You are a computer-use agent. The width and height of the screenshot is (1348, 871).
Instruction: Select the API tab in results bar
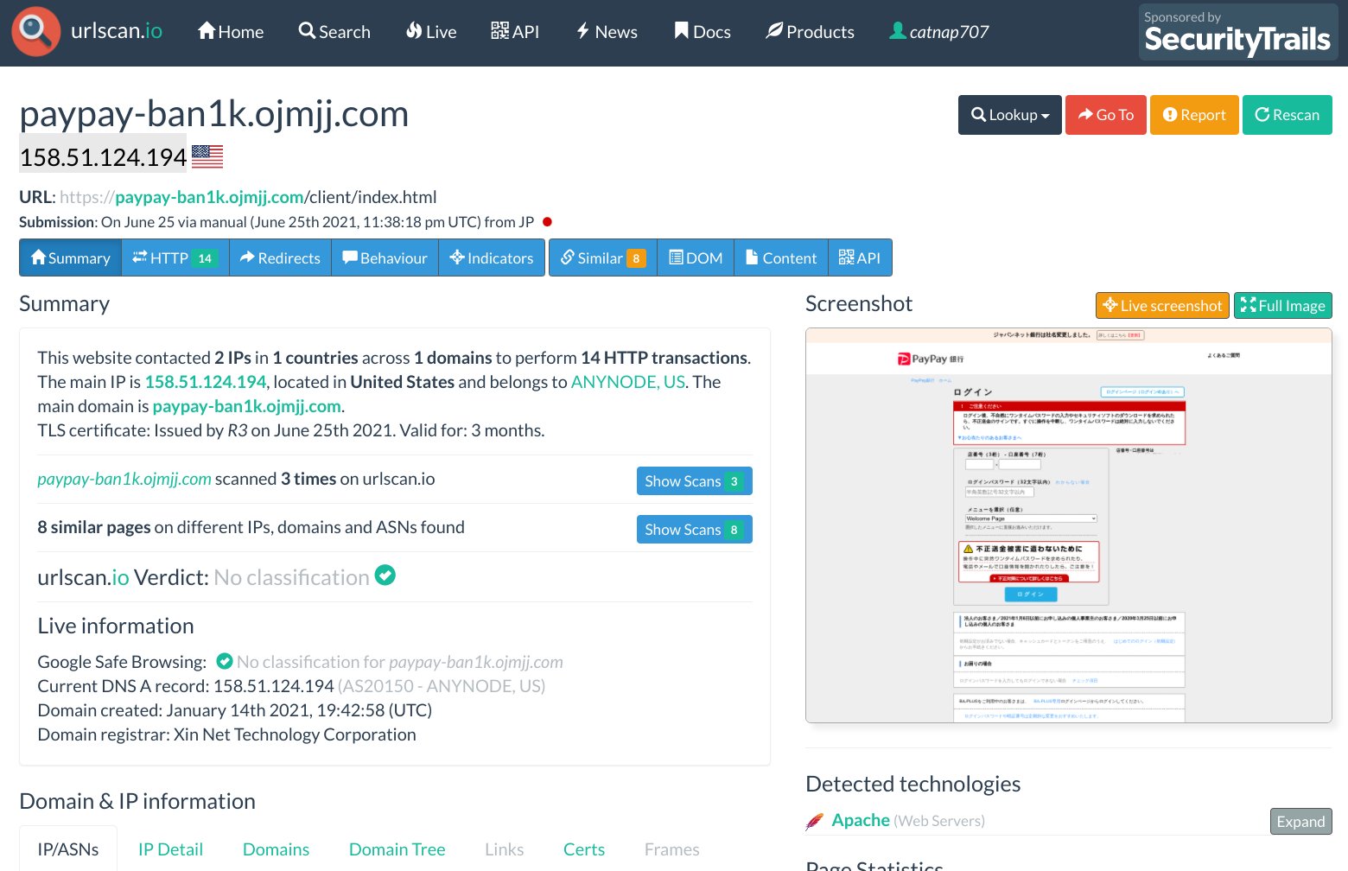click(x=860, y=257)
